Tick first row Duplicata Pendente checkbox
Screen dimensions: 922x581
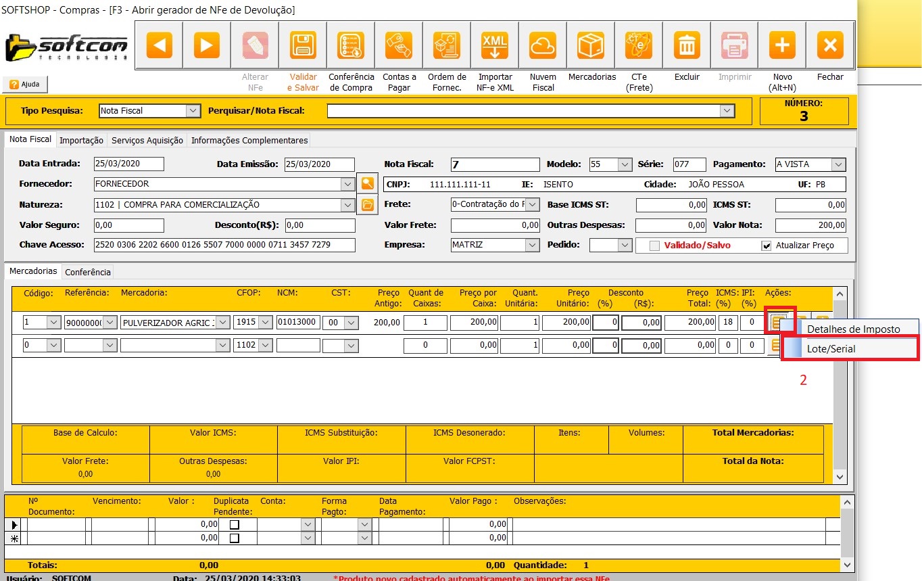click(235, 524)
